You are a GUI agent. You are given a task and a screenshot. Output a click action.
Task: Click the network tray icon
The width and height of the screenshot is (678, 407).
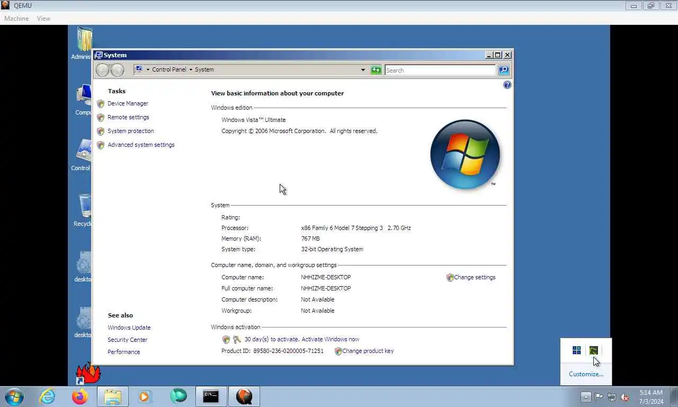(612, 396)
